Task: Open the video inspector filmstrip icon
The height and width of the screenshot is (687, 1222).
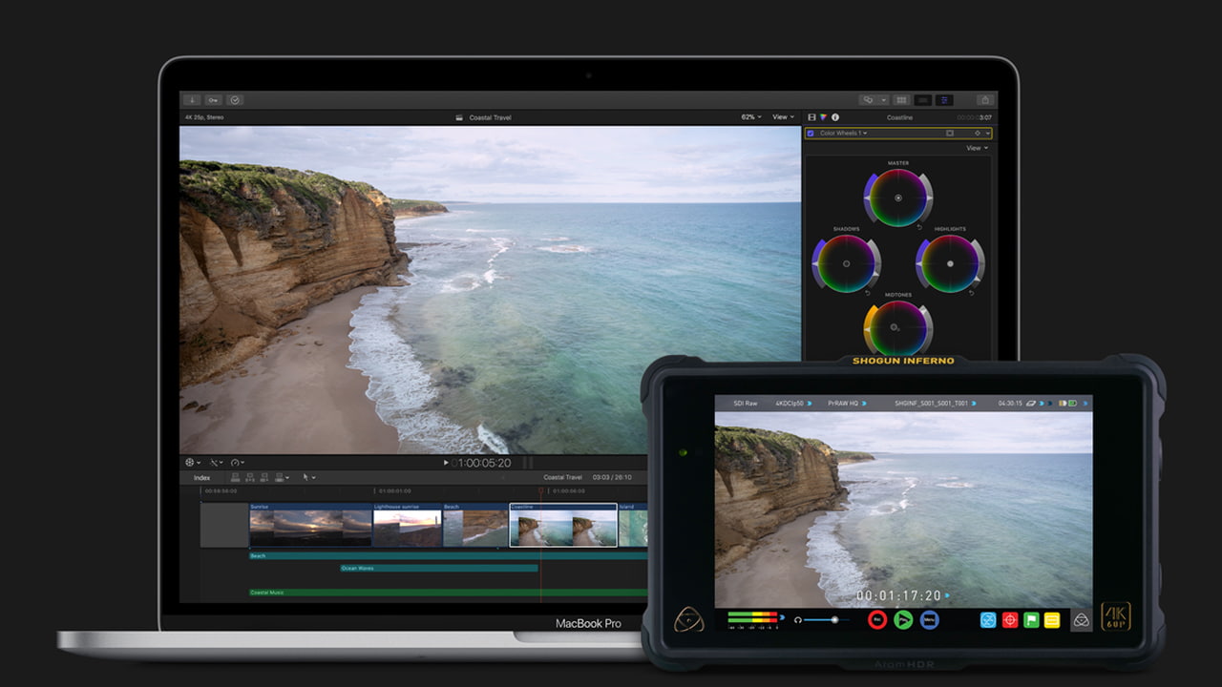Action: (811, 117)
